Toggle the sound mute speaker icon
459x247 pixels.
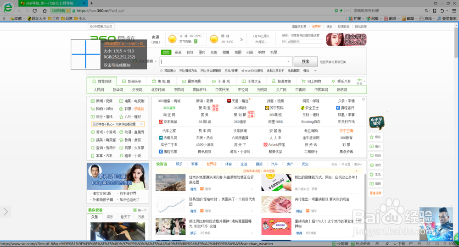pos(437,244)
